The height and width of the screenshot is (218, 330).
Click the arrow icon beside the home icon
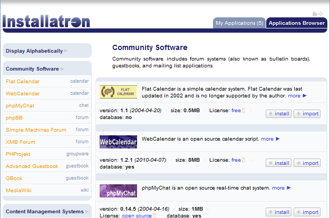pos(321,14)
